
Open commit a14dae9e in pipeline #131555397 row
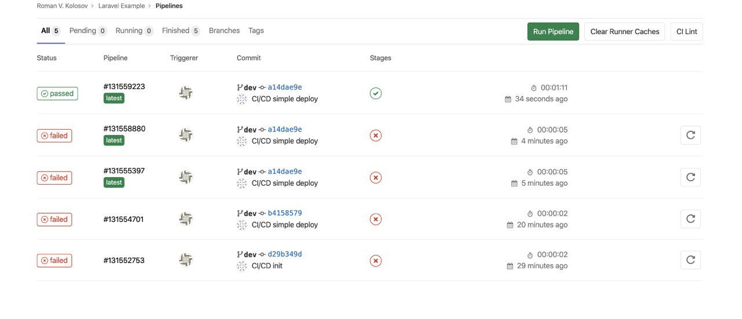click(285, 171)
